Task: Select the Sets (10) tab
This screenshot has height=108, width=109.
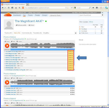Action: pos(17,33)
